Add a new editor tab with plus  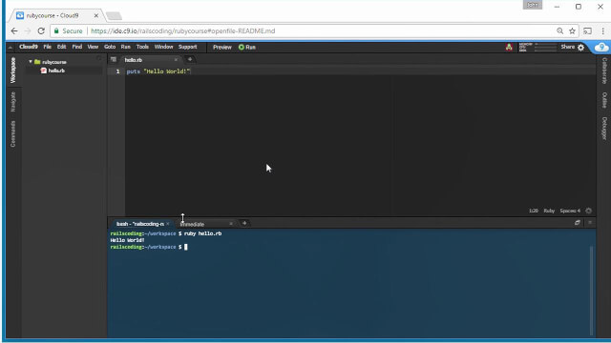coord(190,59)
